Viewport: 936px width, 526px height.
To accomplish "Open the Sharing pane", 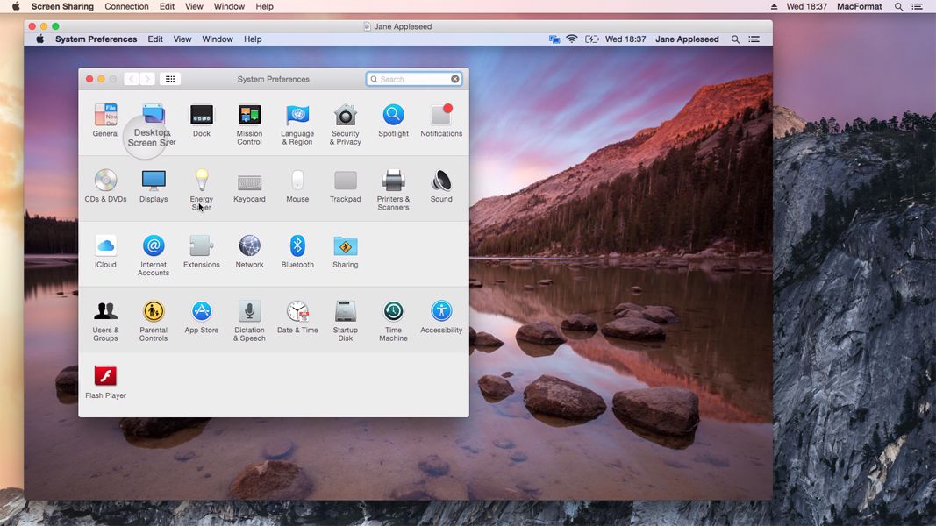I will click(x=345, y=247).
